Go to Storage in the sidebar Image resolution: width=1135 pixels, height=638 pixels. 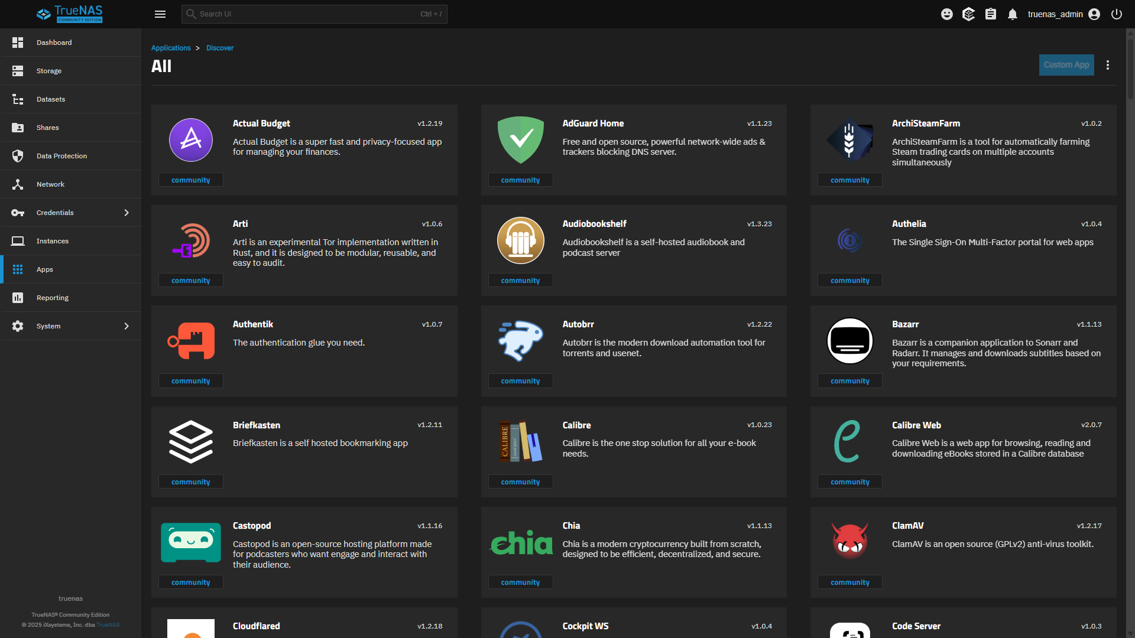[49, 71]
